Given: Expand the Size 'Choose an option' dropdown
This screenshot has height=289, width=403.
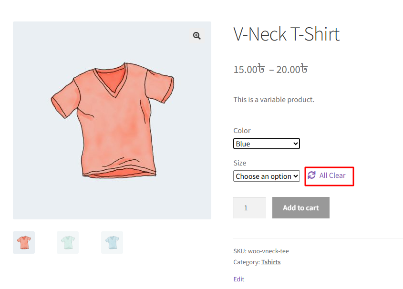Looking at the screenshot, I should click(266, 176).
